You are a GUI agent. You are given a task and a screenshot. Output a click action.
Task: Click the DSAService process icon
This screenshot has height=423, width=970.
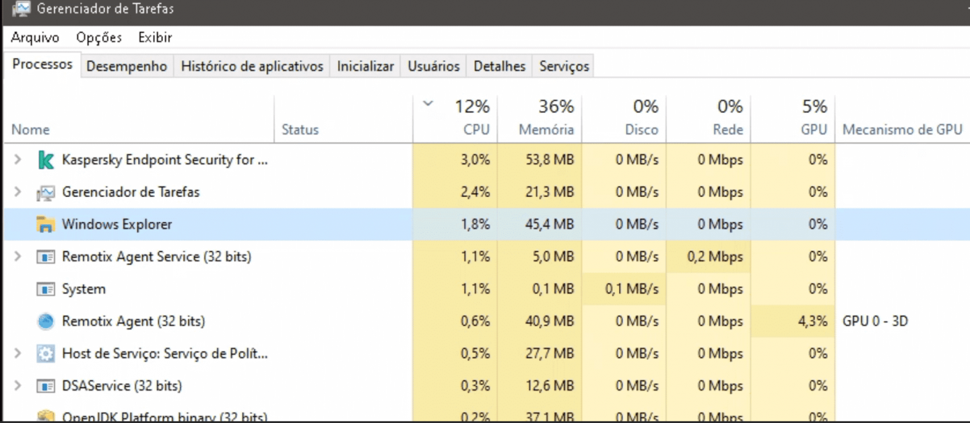(46, 386)
